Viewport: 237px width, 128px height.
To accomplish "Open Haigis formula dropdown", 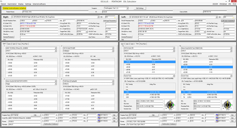I will pyautogui.click(x=56, y=84).
